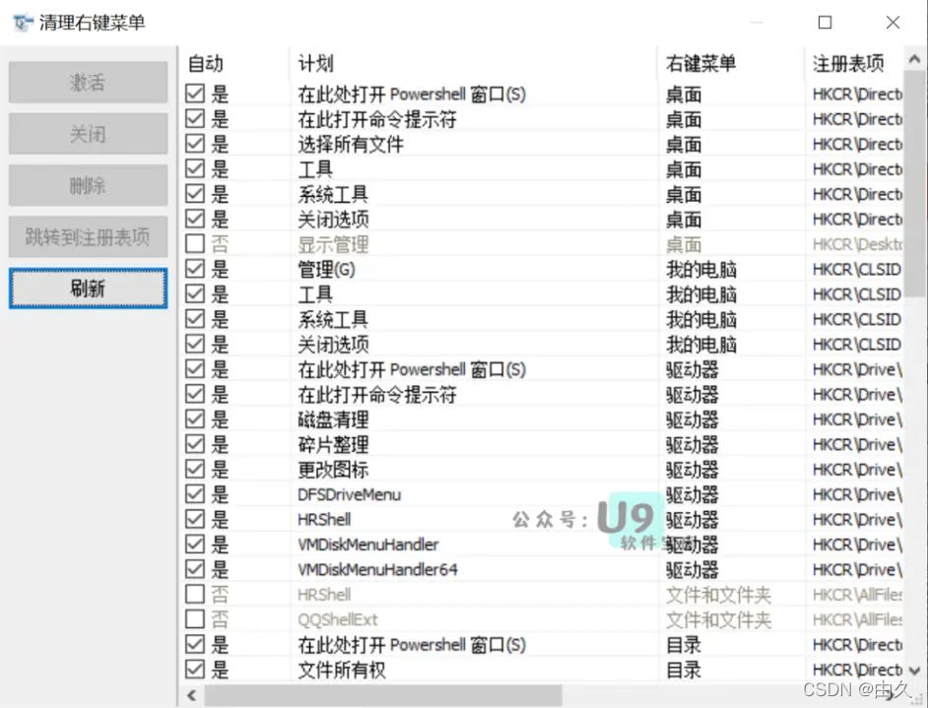Click the app icon in title bar
The height and width of the screenshot is (708, 928).
pos(23,23)
